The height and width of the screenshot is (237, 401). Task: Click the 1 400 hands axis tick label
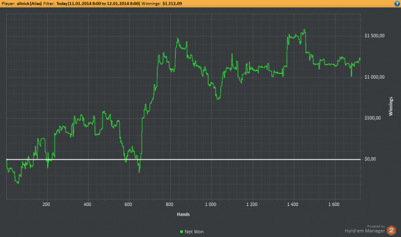(x=293, y=204)
